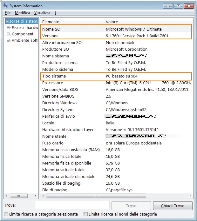Select the Versione row label

50,36
